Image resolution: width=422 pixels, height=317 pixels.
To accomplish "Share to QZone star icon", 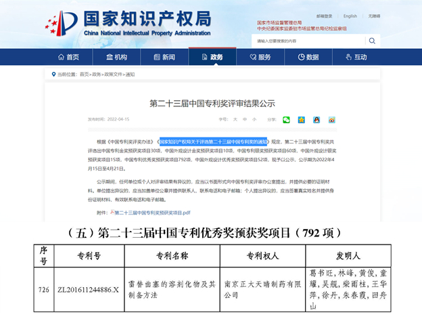I will [x=302, y=120].
